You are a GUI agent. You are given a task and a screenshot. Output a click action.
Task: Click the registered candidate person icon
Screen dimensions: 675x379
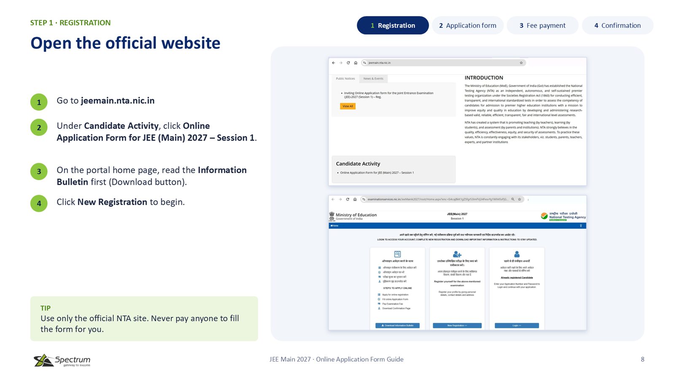tap(517, 254)
